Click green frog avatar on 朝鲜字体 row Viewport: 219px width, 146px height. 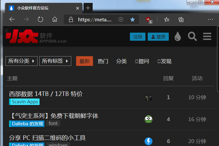click(x=148, y=119)
